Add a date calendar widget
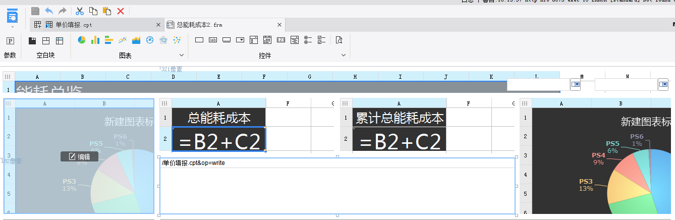The height and width of the screenshot is (220, 675). tap(267, 40)
